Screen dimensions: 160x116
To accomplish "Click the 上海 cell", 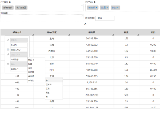I will tap(52, 38).
